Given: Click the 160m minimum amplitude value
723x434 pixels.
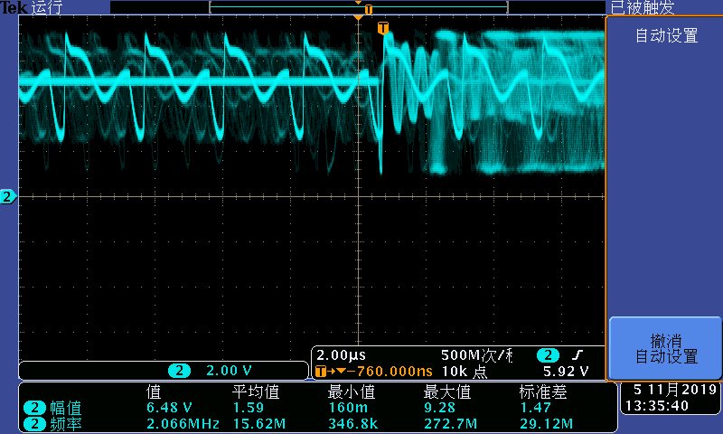Looking at the screenshot, I should coord(348,408).
